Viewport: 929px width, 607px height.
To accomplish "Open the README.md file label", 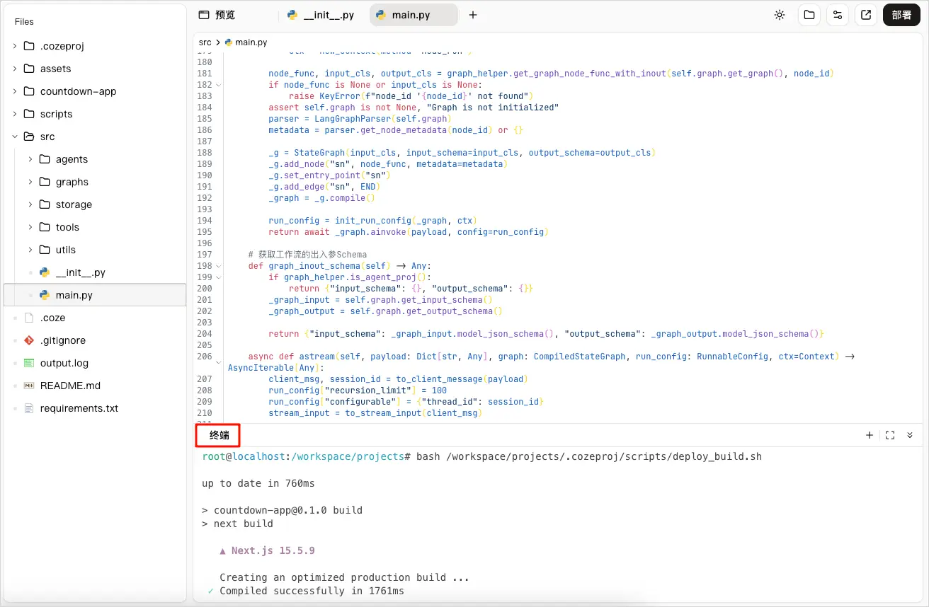I will click(70, 386).
